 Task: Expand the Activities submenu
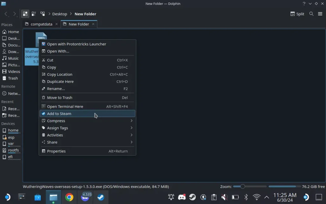(87, 135)
